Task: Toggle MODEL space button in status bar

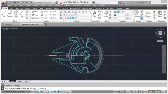Action: point(115,92)
